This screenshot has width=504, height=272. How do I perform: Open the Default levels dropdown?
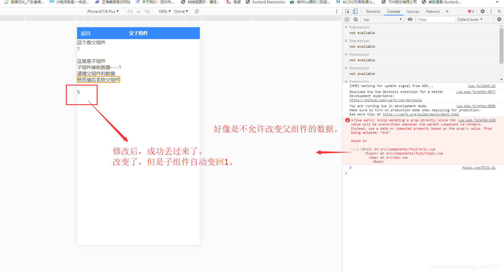(470, 20)
